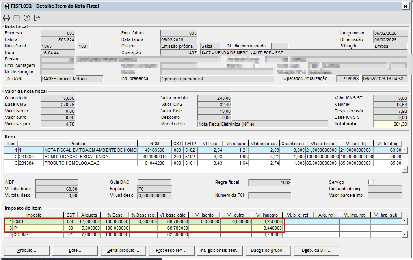Screen dimensions: 413x260
Task: Click the FISFL032 window icon in the title bar
Action: tap(6, 6)
